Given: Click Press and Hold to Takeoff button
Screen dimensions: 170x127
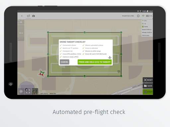Looking at the screenshot, I should 95,62.
